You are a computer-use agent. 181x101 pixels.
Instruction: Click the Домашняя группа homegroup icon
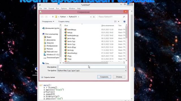point(43,28)
